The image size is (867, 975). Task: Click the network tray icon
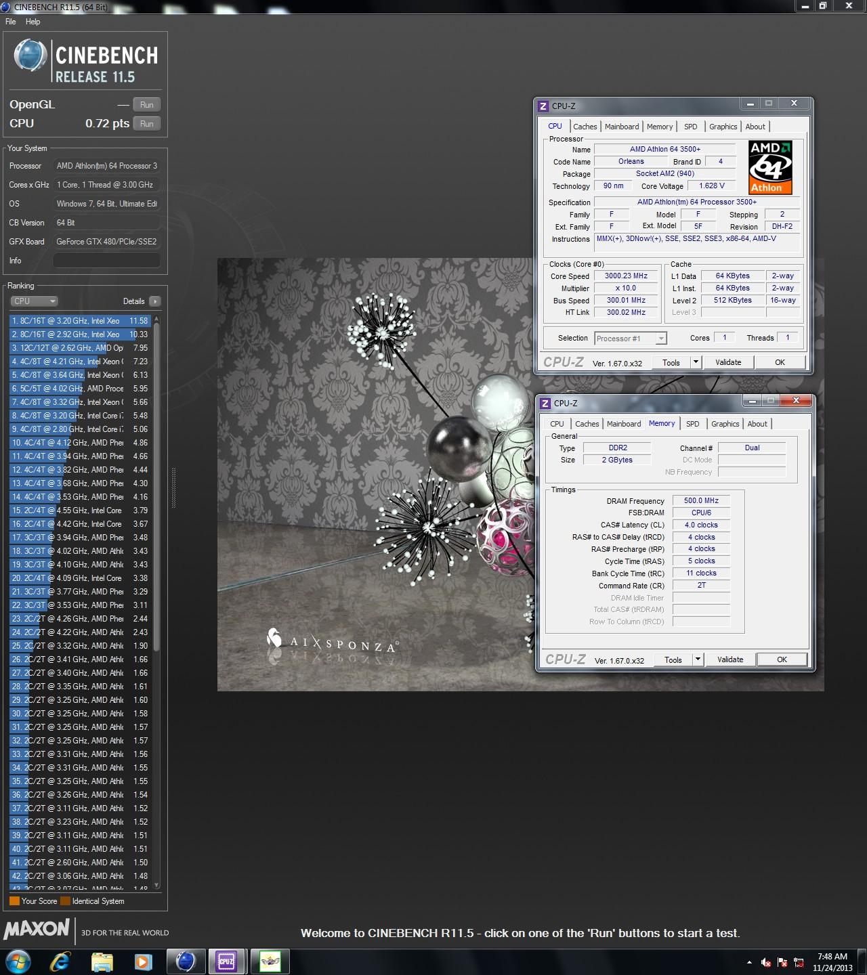coord(799,962)
